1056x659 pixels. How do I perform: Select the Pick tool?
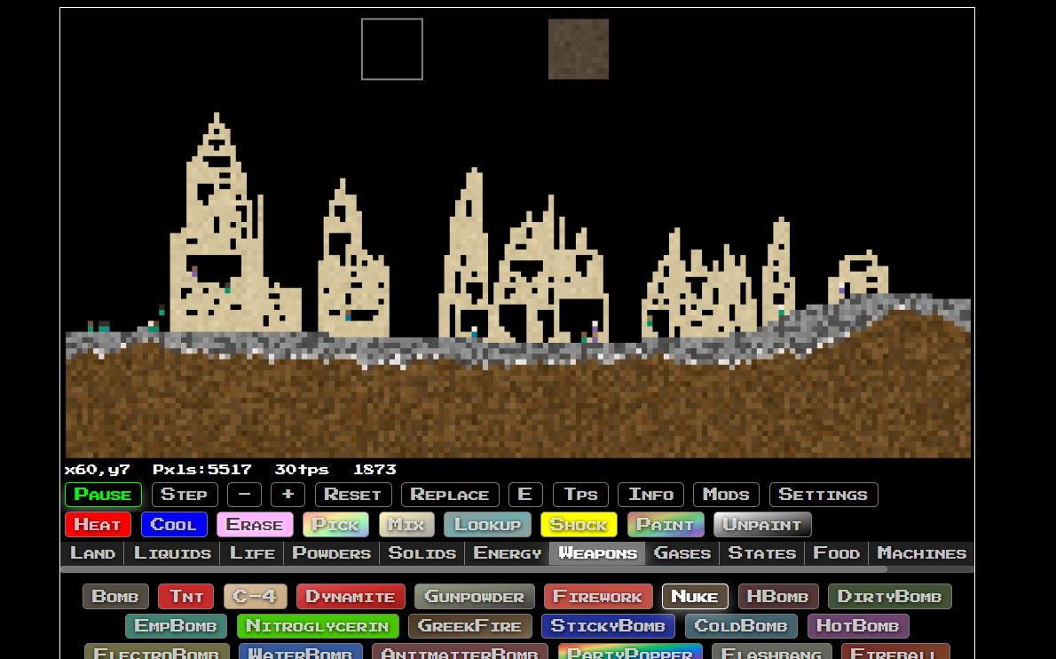click(335, 524)
